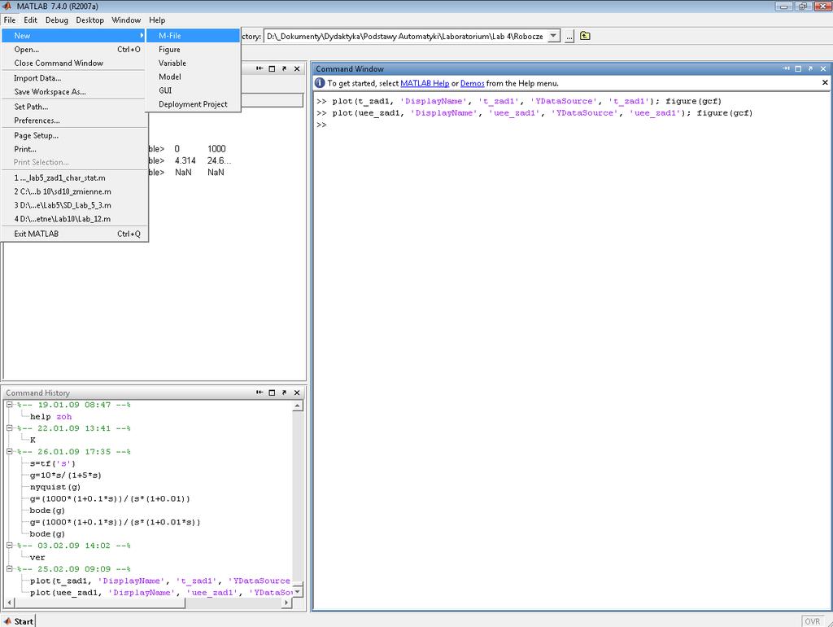This screenshot has width=833, height=627.
Task: Choose Model from the New submenu
Action: coord(194,77)
